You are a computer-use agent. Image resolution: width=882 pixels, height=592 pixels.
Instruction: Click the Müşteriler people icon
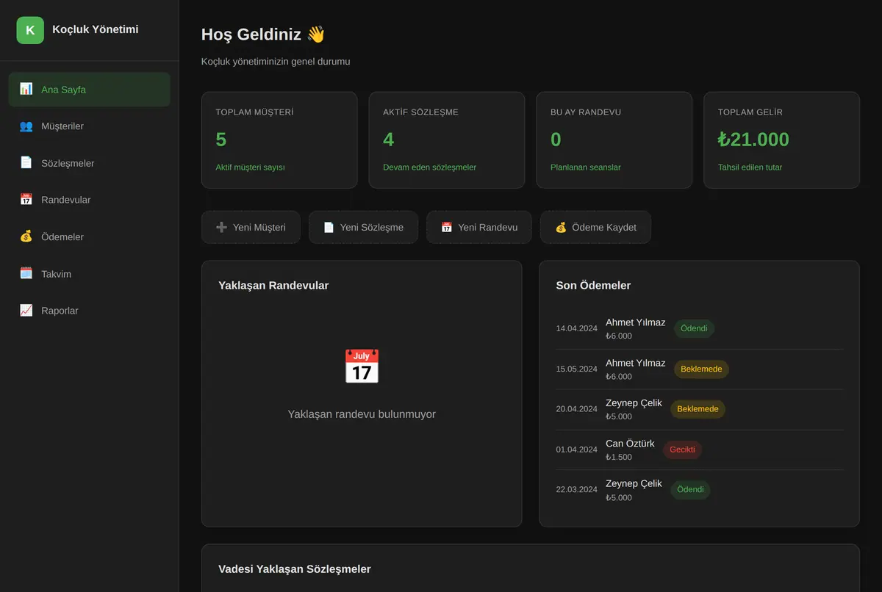pos(26,126)
